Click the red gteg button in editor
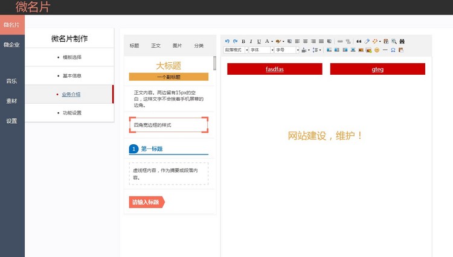The image size is (453, 257). point(377,69)
